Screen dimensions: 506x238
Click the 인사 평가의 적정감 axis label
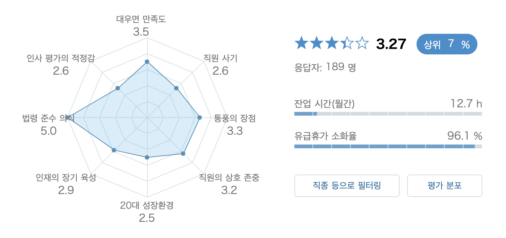[x=61, y=58]
